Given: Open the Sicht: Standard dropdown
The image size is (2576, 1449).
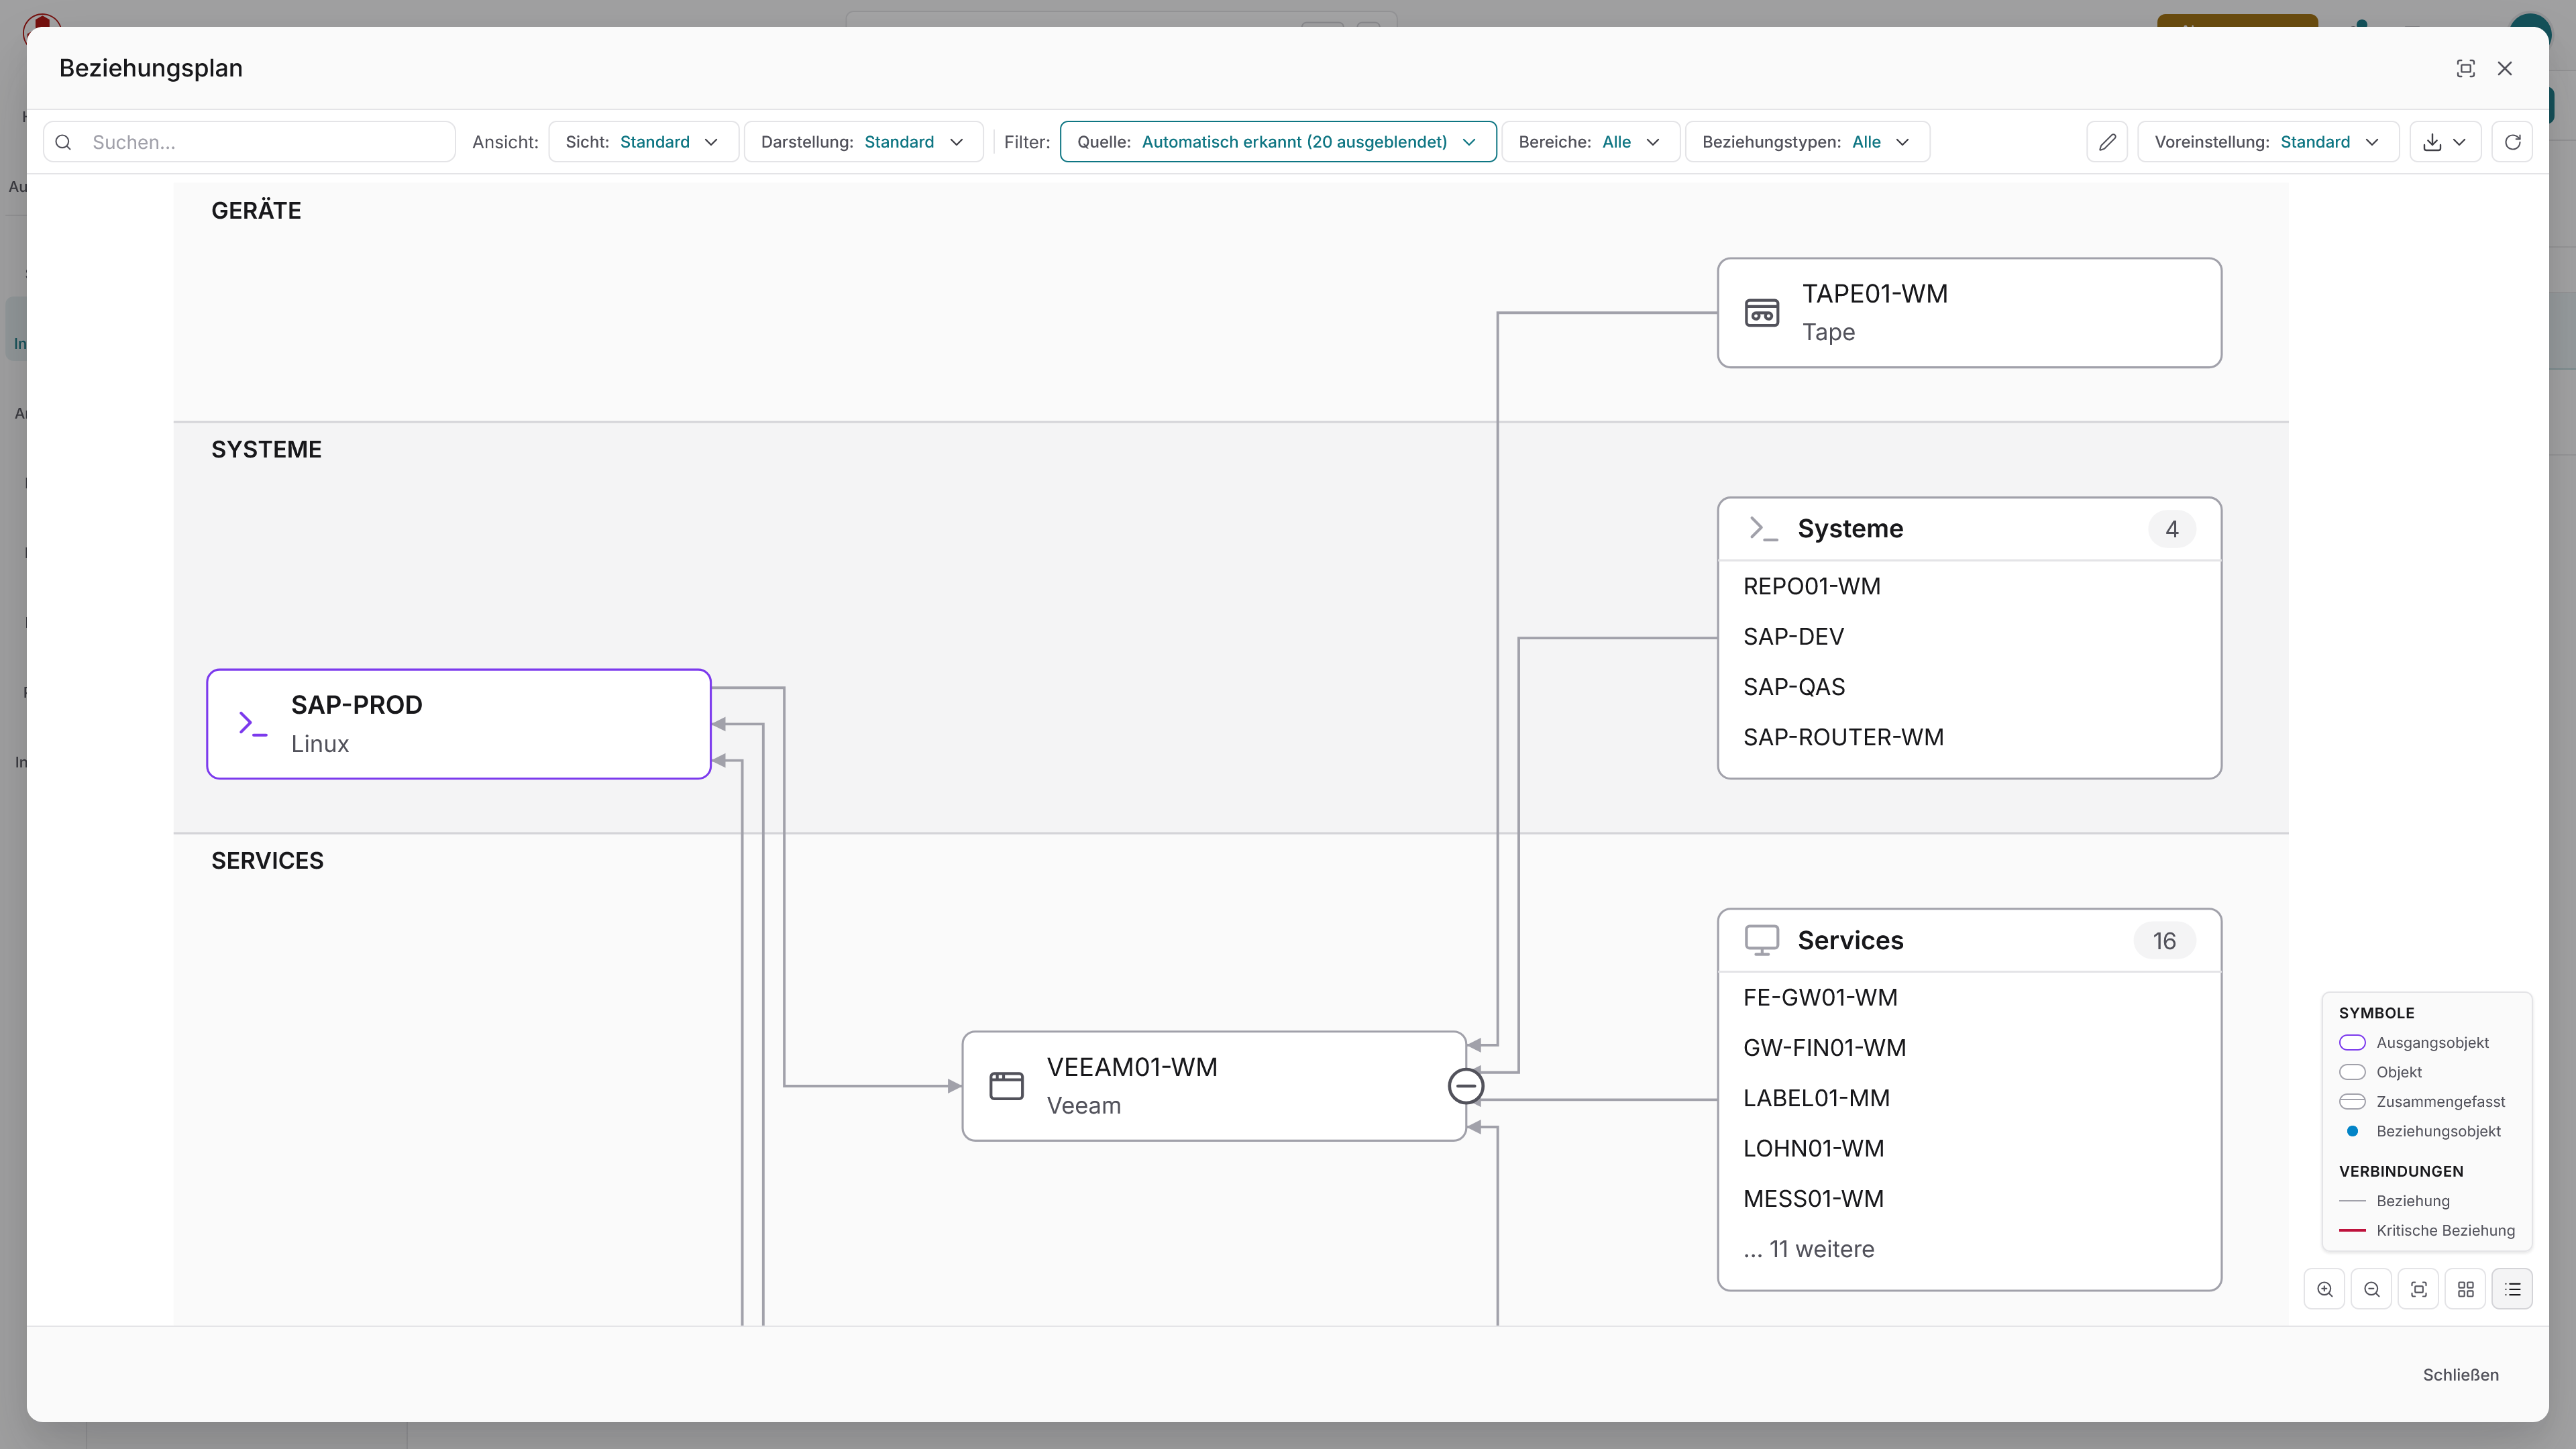Looking at the screenshot, I should pyautogui.click(x=643, y=142).
